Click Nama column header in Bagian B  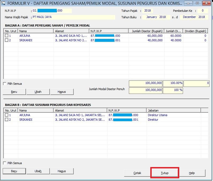tap(36, 110)
